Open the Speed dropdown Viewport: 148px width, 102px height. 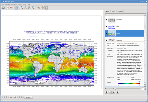click(x=29, y=97)
